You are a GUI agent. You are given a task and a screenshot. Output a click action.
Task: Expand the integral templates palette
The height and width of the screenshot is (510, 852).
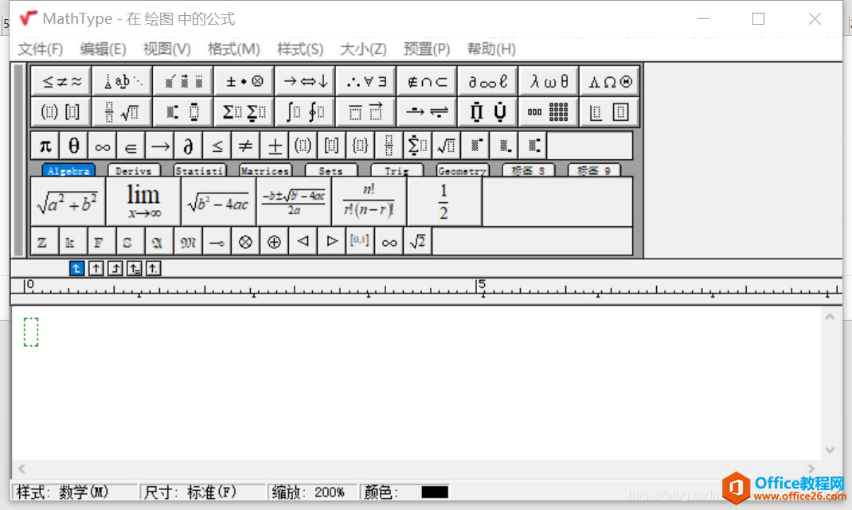[x=305, y=112]
